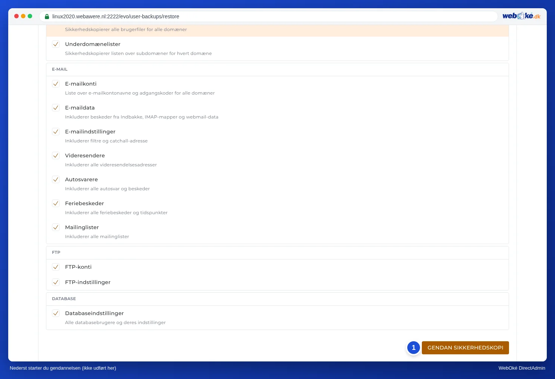Image resolution: width=555 pixels, height=379 pixels.
Task: Toggle the Feriebeskeder checkbox
Action: click(56, 203)
